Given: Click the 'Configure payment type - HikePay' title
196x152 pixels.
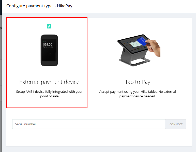Looking at the screenshot, I should [x=39, y=6].
